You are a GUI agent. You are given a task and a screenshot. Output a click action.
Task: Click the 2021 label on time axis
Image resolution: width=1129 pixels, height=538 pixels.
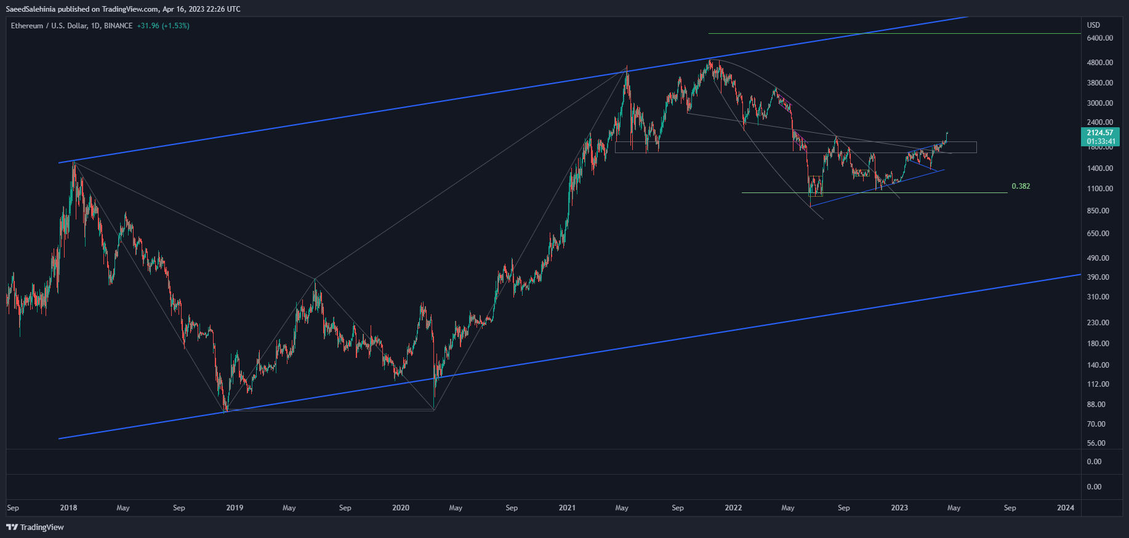(x=567, y=508)
